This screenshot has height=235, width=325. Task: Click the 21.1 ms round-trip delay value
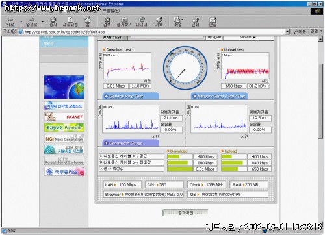[x=171, y=118]
